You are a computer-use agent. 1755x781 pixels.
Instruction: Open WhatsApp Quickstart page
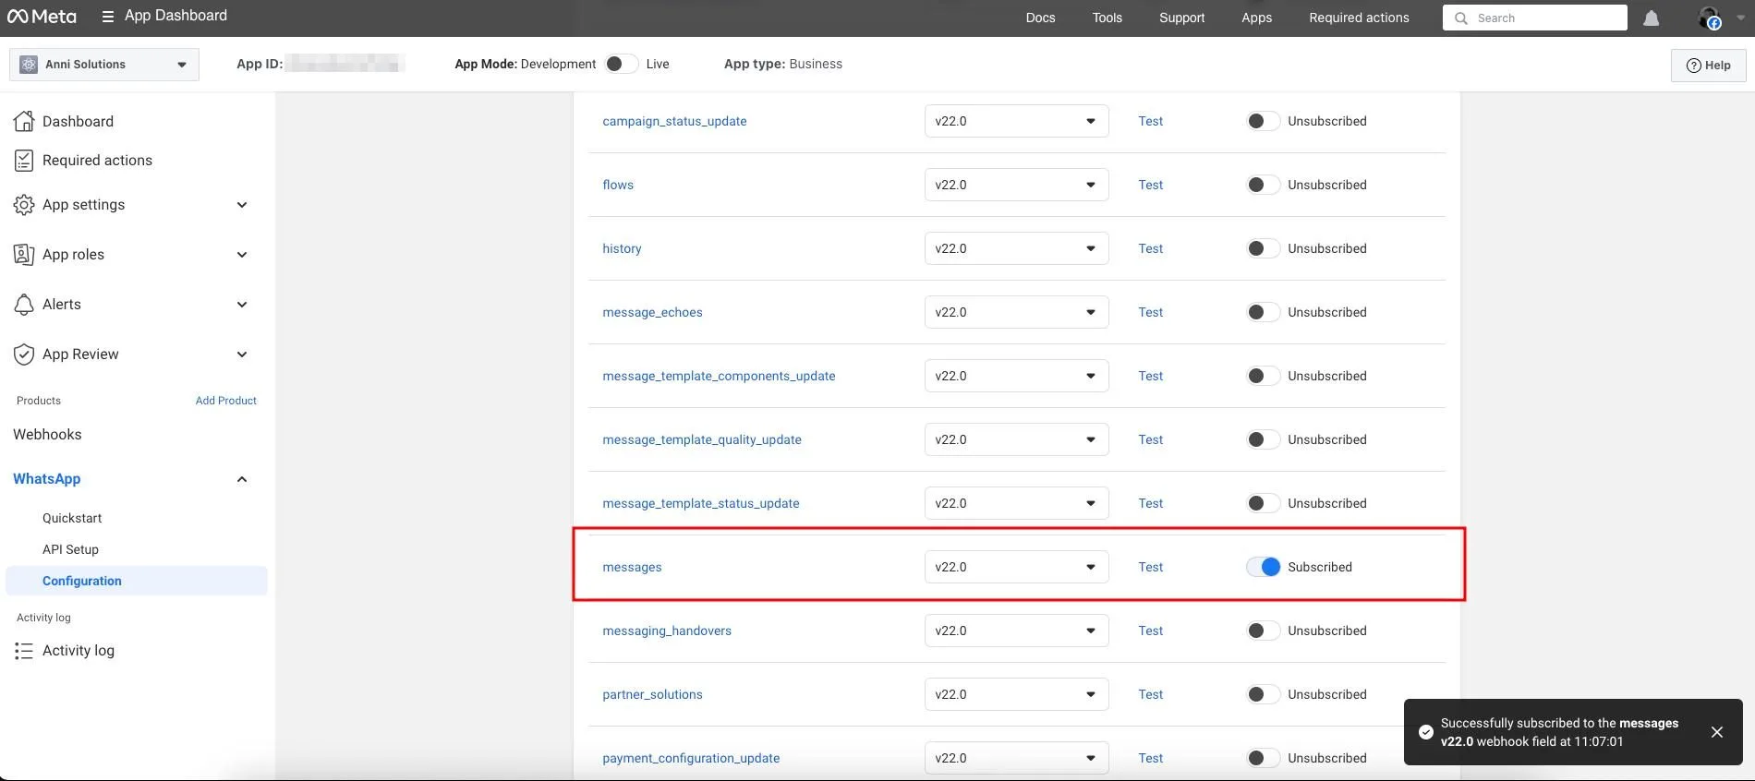point(72,518)
